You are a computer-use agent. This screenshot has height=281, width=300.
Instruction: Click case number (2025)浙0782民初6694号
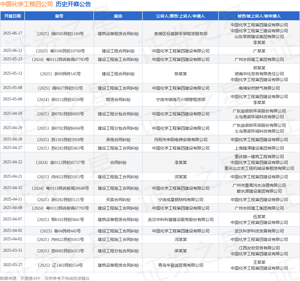click(60, 128)
